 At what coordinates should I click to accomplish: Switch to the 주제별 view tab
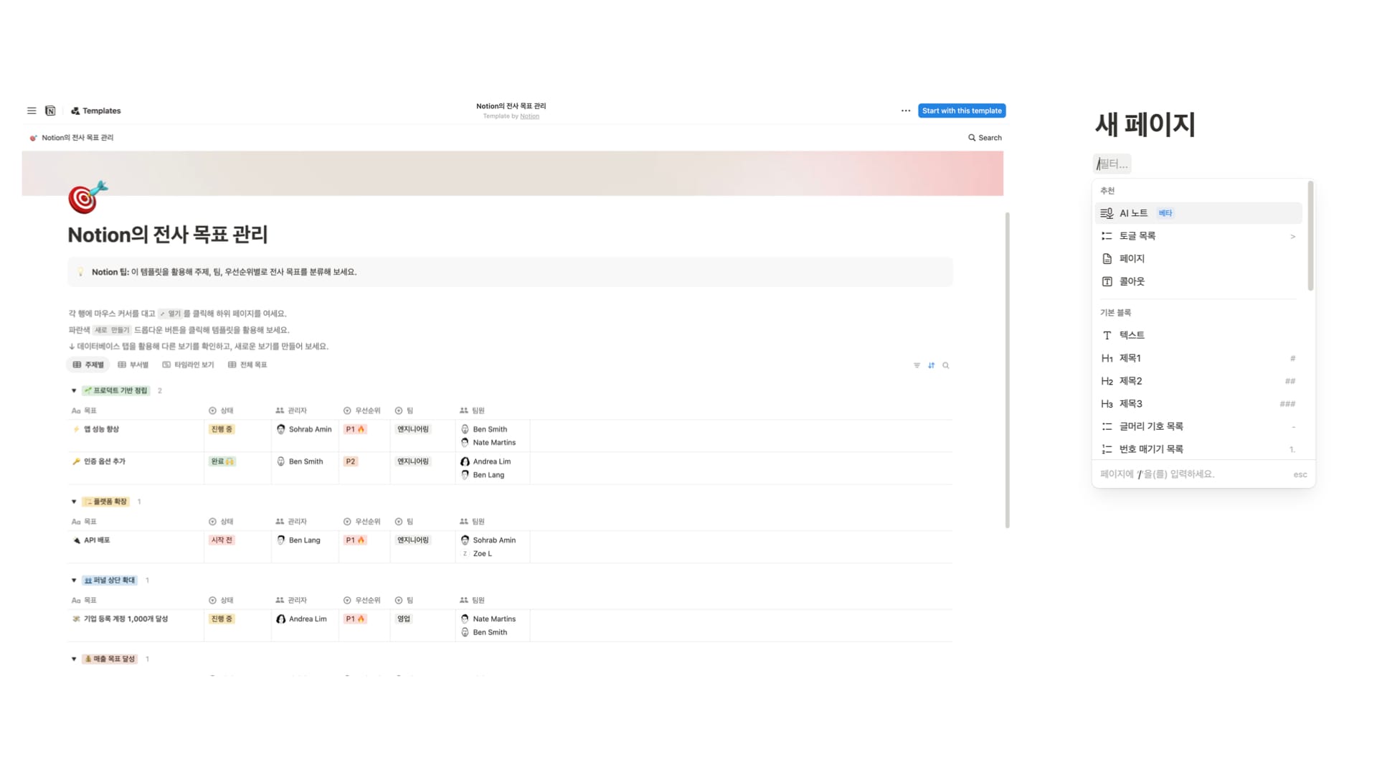[88, 365]
